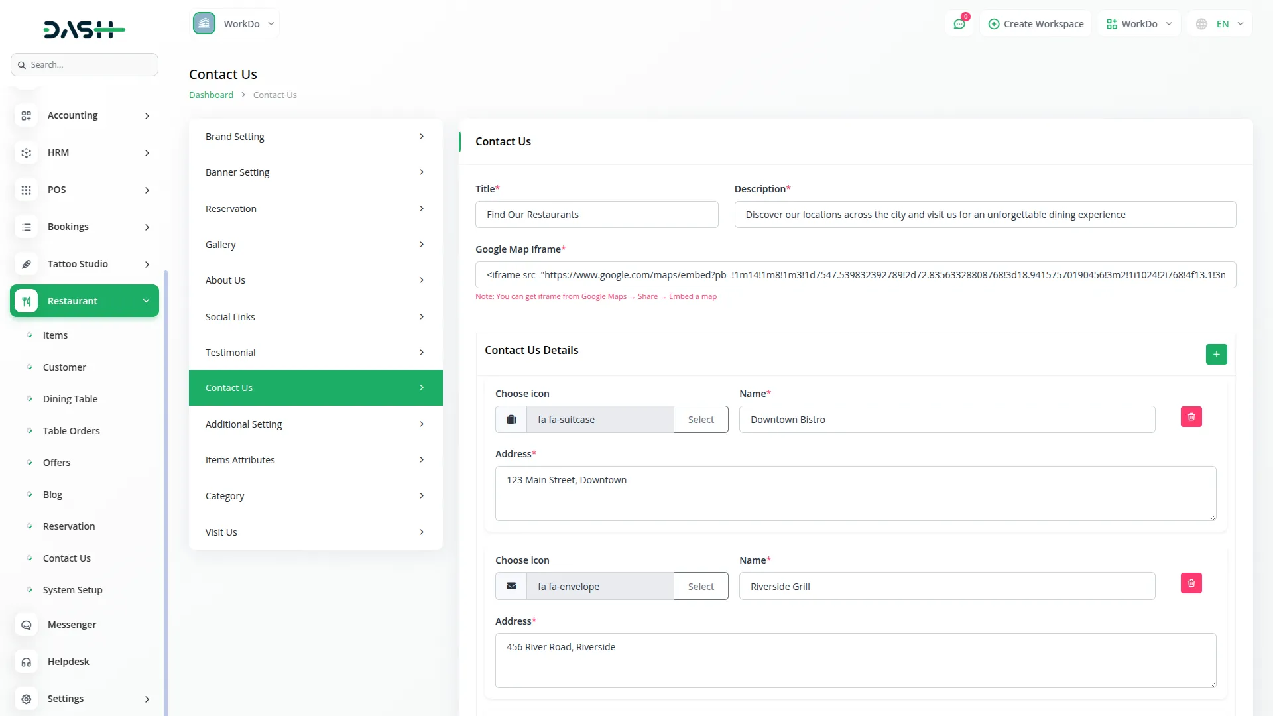The width and height of the screenshot is (1273, 716).
Task: Open the EN language dropdown
Action: [x=1219, y=23]
